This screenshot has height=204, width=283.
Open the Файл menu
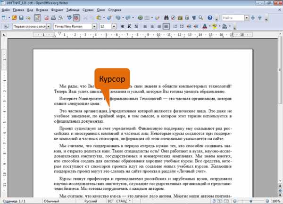click(6, 10)
